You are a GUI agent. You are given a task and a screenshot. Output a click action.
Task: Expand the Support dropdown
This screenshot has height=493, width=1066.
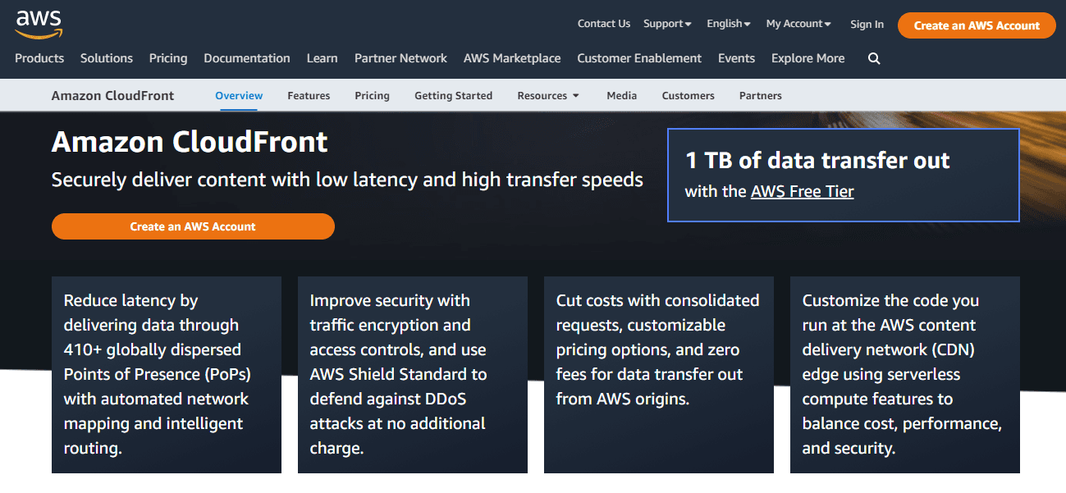pos(667,24)
